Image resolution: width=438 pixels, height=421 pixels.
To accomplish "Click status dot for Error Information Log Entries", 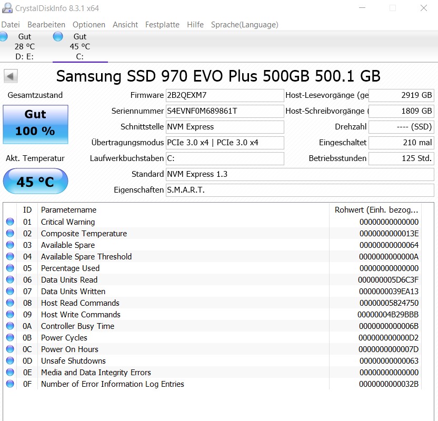I will click(10, 384).
